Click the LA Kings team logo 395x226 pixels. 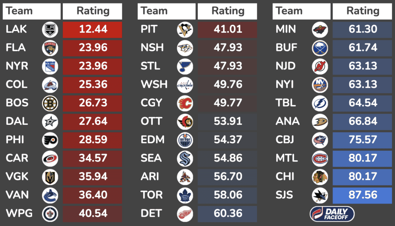point(50,29)
